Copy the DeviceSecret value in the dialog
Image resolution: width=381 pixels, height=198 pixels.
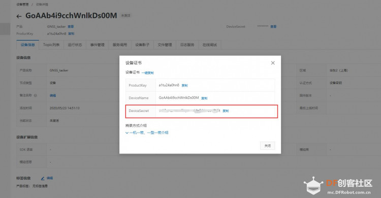point(226,111)
